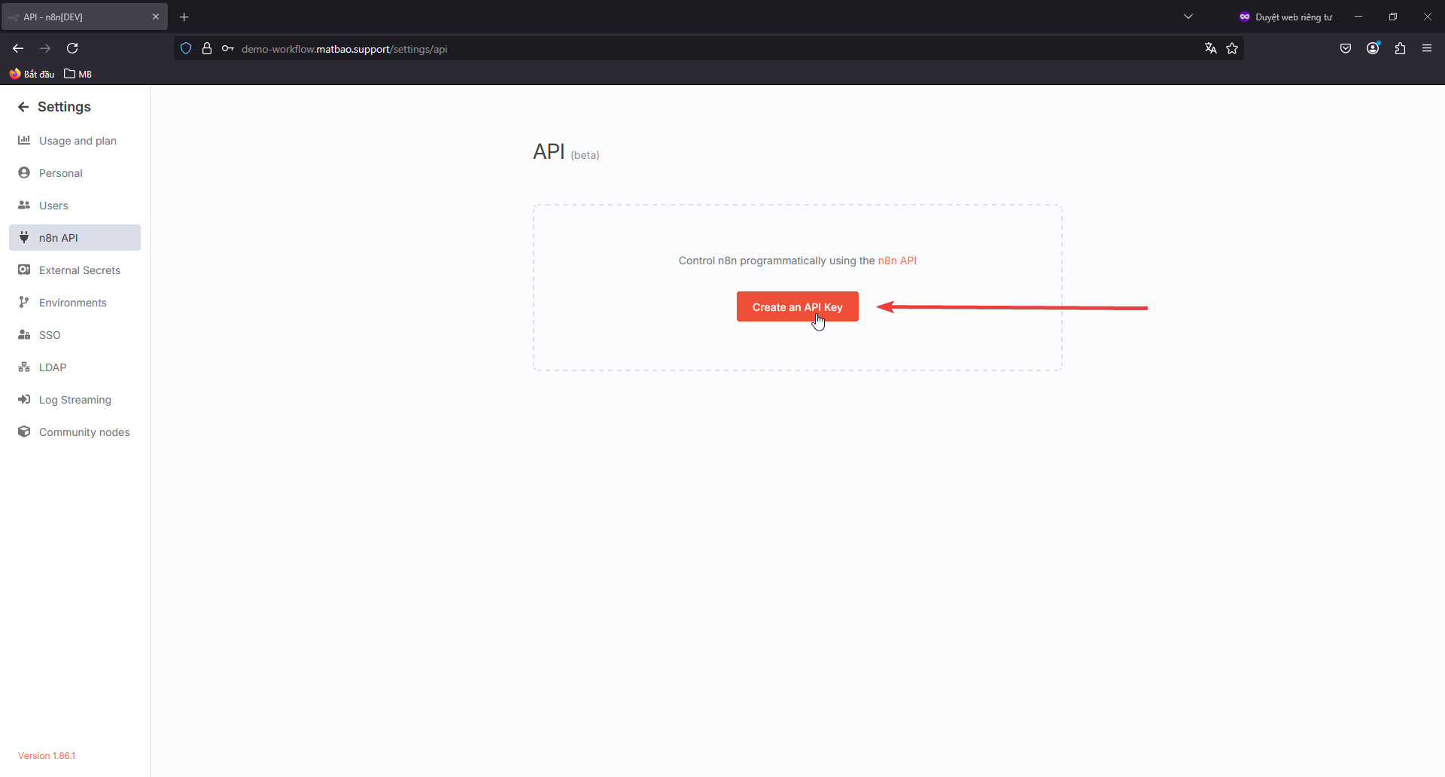Click the Personal user-circle icon

click(24, 172)
